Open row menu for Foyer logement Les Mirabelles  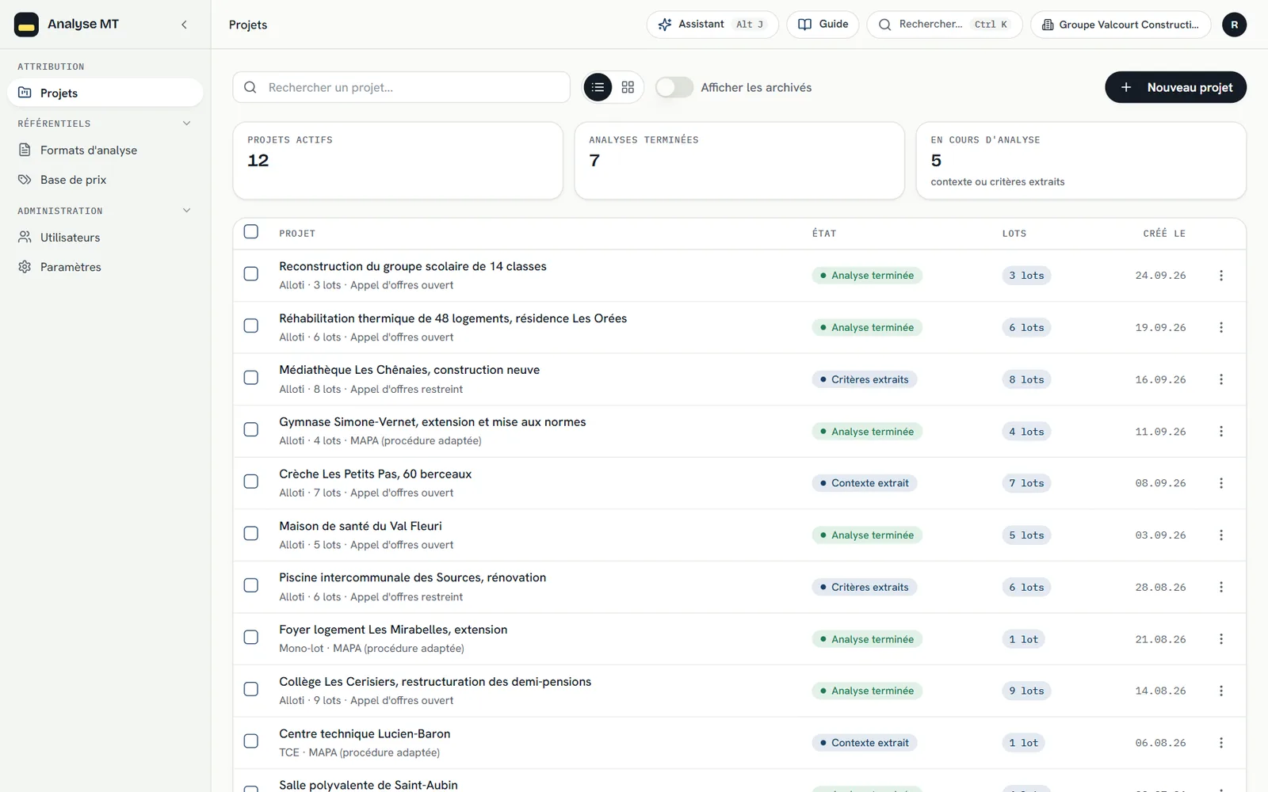pos(1220,639)
